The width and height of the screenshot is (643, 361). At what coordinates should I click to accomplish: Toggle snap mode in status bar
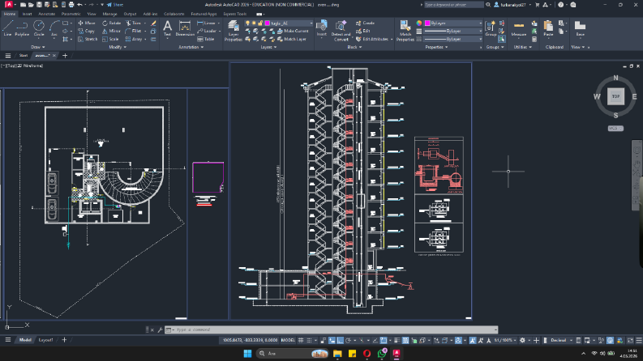(310, 340)
